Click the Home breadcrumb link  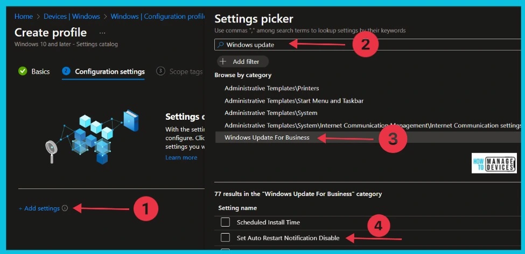[x=24, y=16]
